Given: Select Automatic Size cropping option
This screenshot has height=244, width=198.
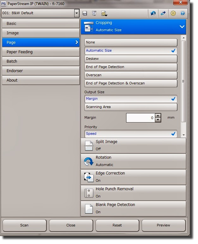Looking at the screenshot, I should coord(131,51).
